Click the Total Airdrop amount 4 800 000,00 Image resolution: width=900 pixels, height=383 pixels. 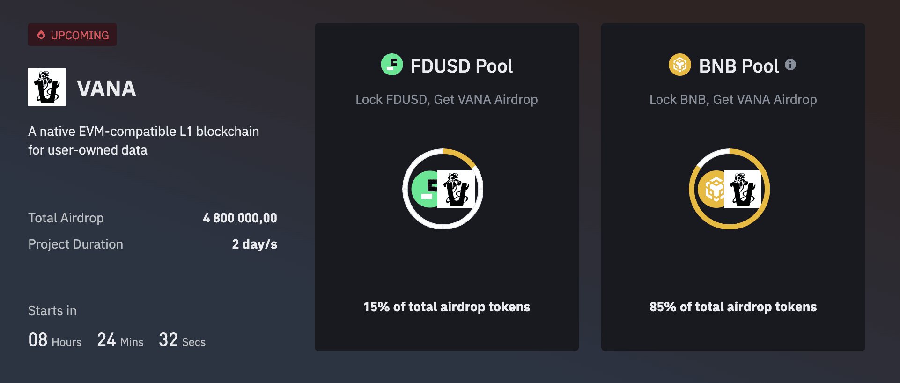point(240,218)
